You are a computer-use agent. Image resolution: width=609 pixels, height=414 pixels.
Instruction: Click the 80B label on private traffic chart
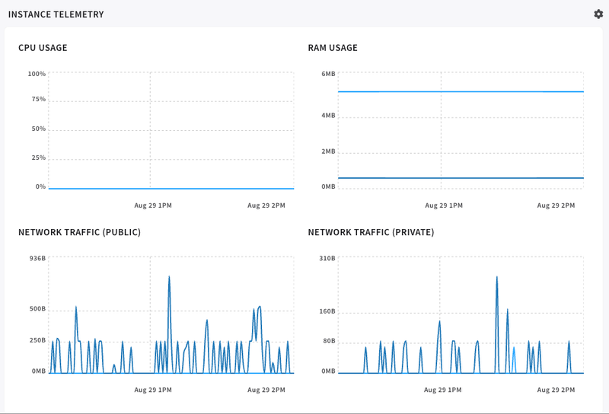click(329, 341)
